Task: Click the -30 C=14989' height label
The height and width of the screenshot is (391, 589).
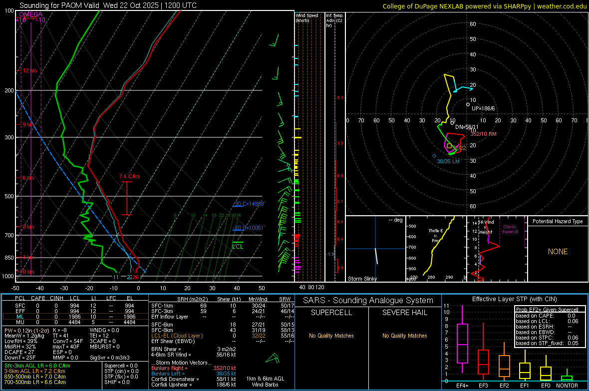Action: coord(249,204)
